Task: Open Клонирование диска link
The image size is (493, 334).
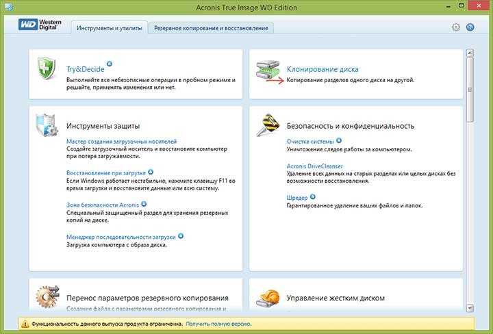Action: (x=323, y=69)
